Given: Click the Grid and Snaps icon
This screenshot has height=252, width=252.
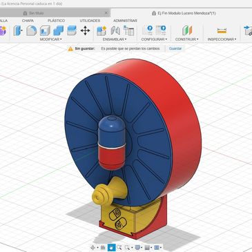Looking at the screenshot, I should click(147, 247).
